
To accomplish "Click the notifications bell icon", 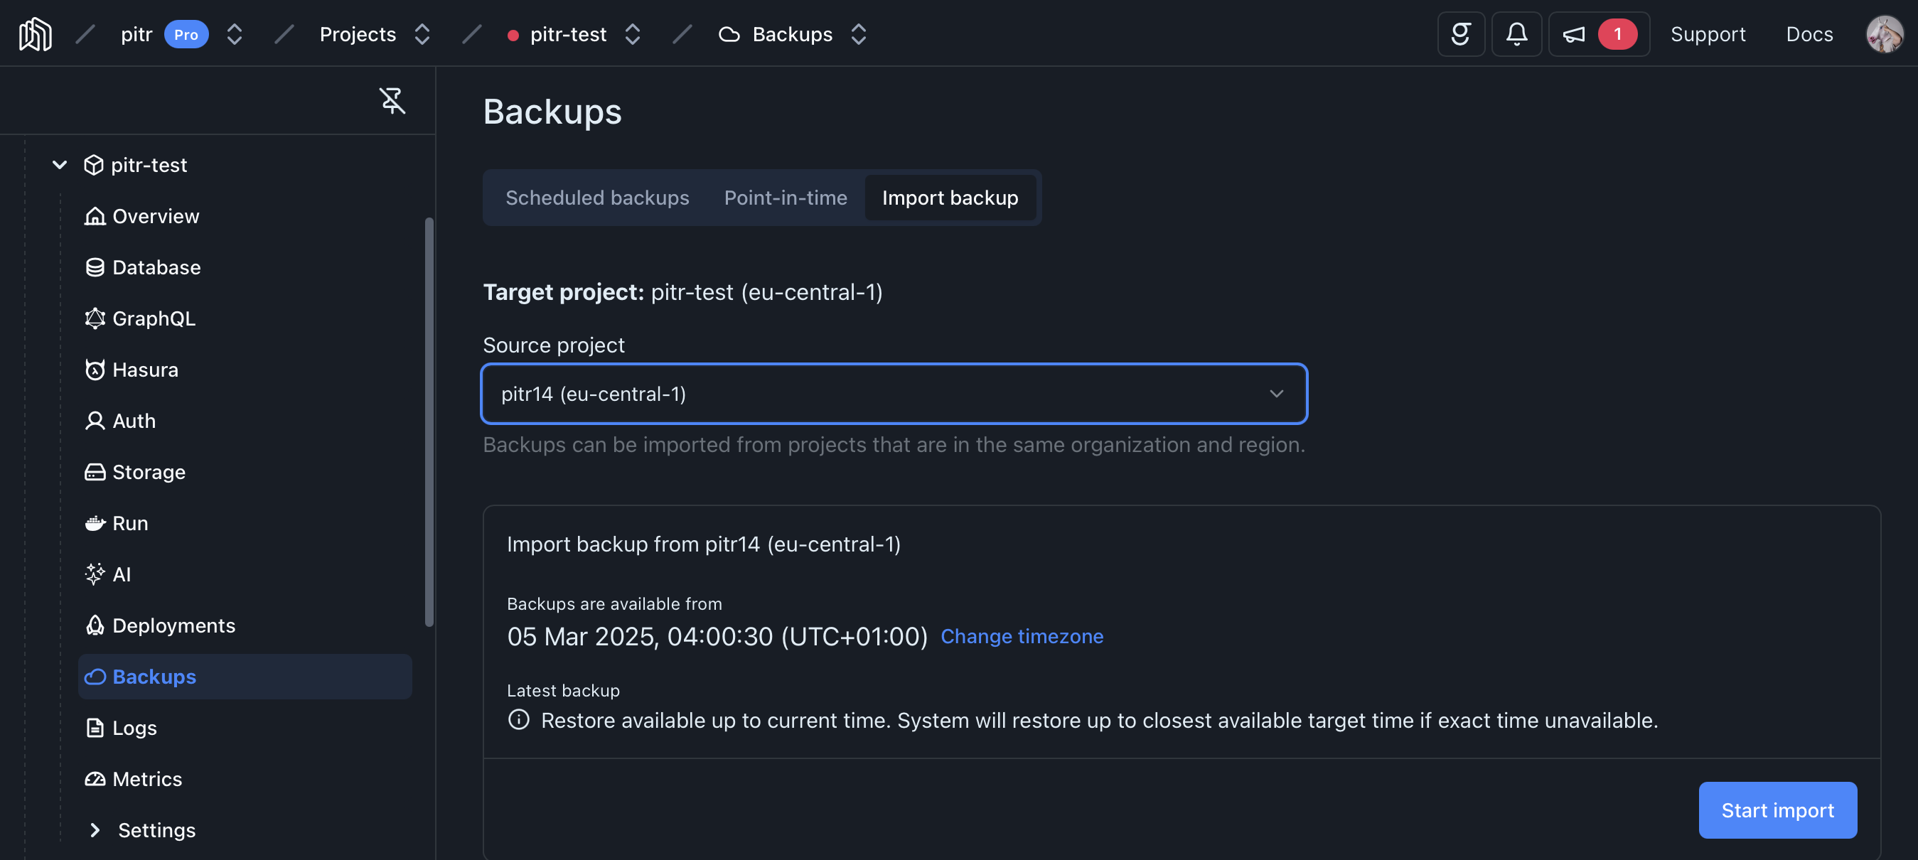I will (x=1516, y=33).
